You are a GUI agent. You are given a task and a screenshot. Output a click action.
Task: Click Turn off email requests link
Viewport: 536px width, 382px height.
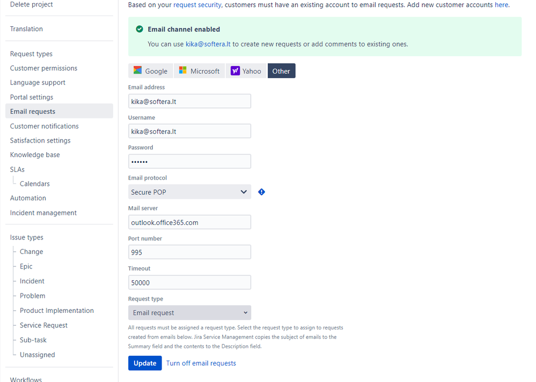coord(201,363)
